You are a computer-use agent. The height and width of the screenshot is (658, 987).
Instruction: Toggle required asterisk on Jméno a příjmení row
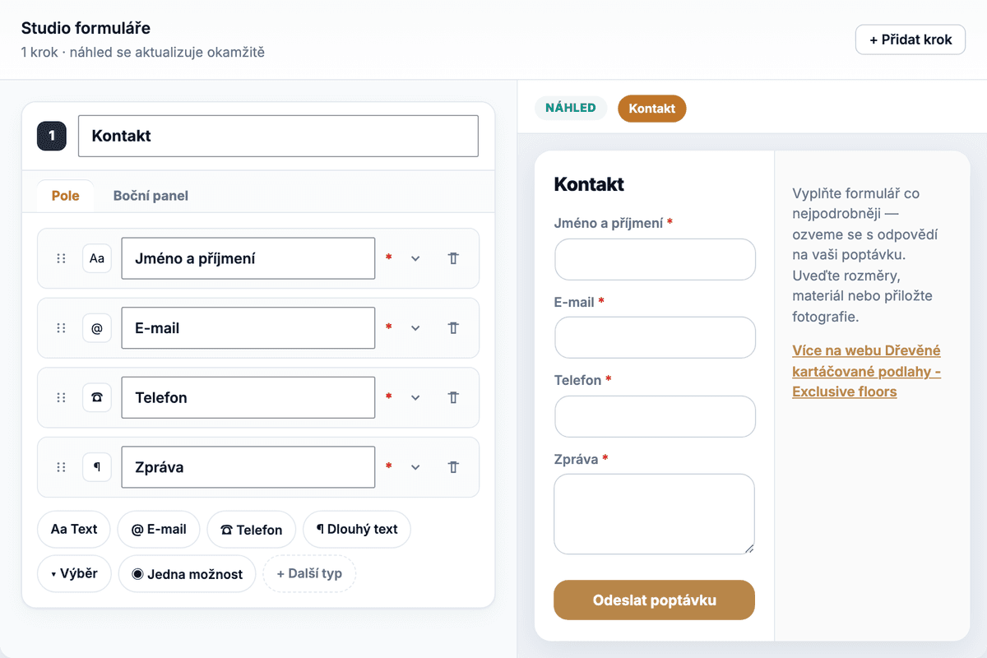(x=389, y=258)
